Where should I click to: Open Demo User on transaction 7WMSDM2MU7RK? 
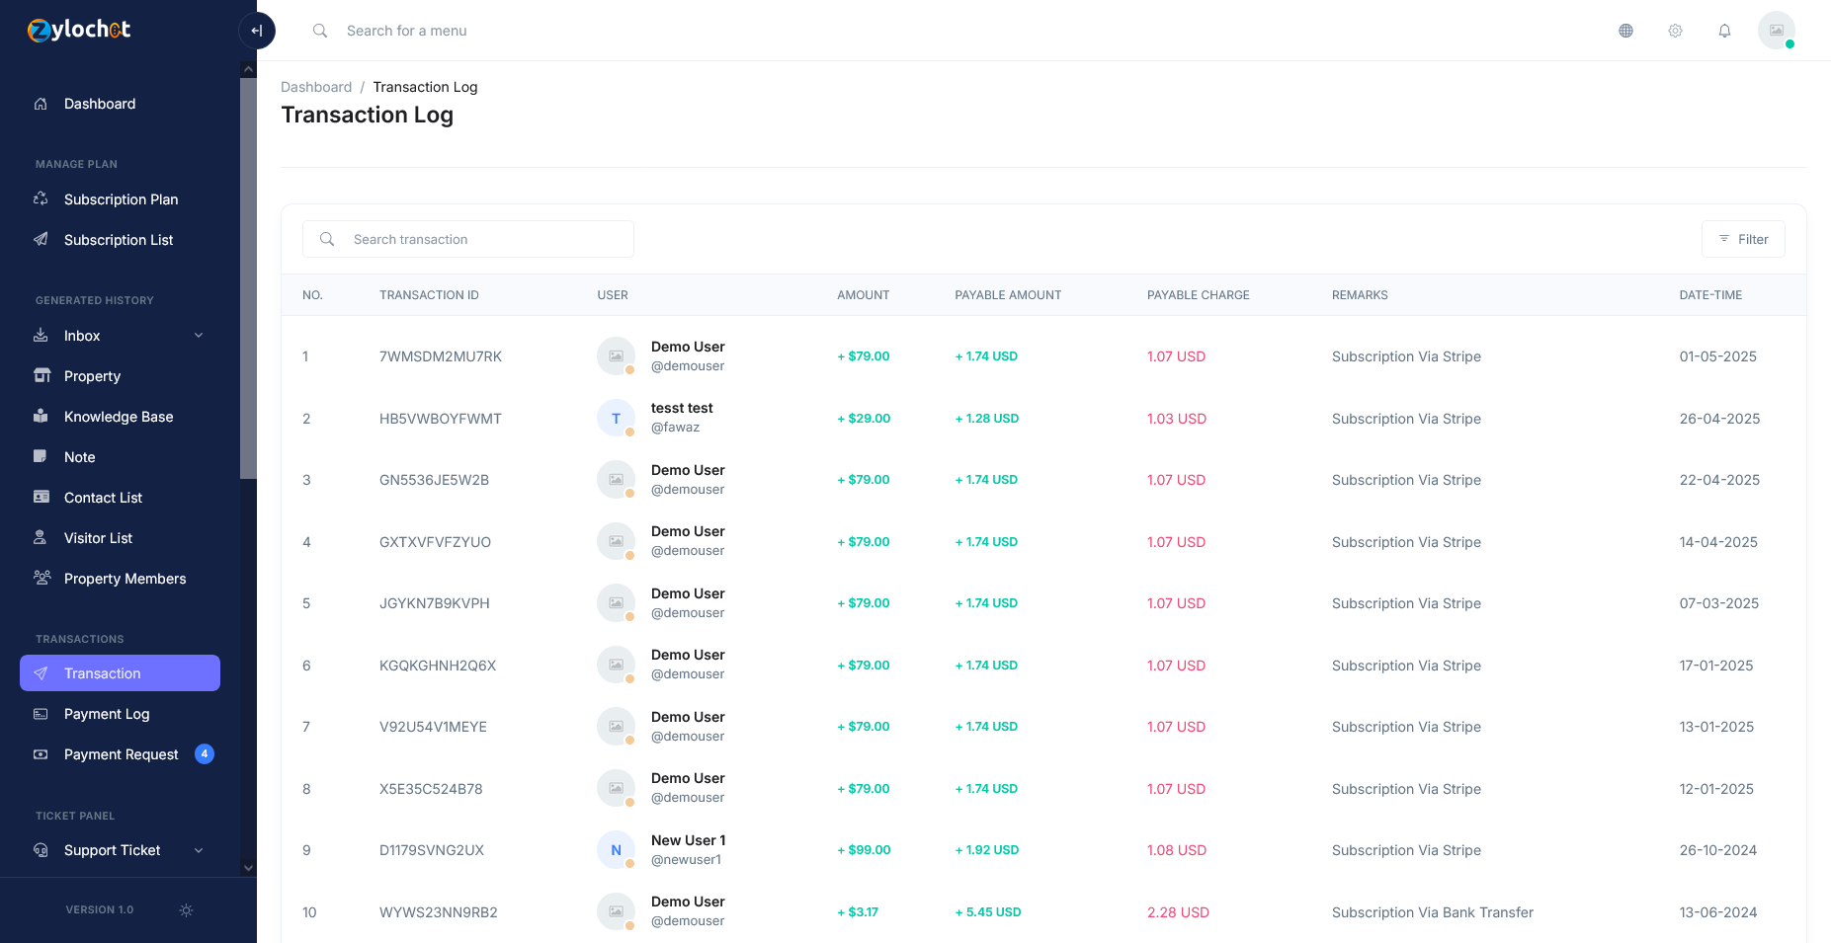(x=688, y=347)
